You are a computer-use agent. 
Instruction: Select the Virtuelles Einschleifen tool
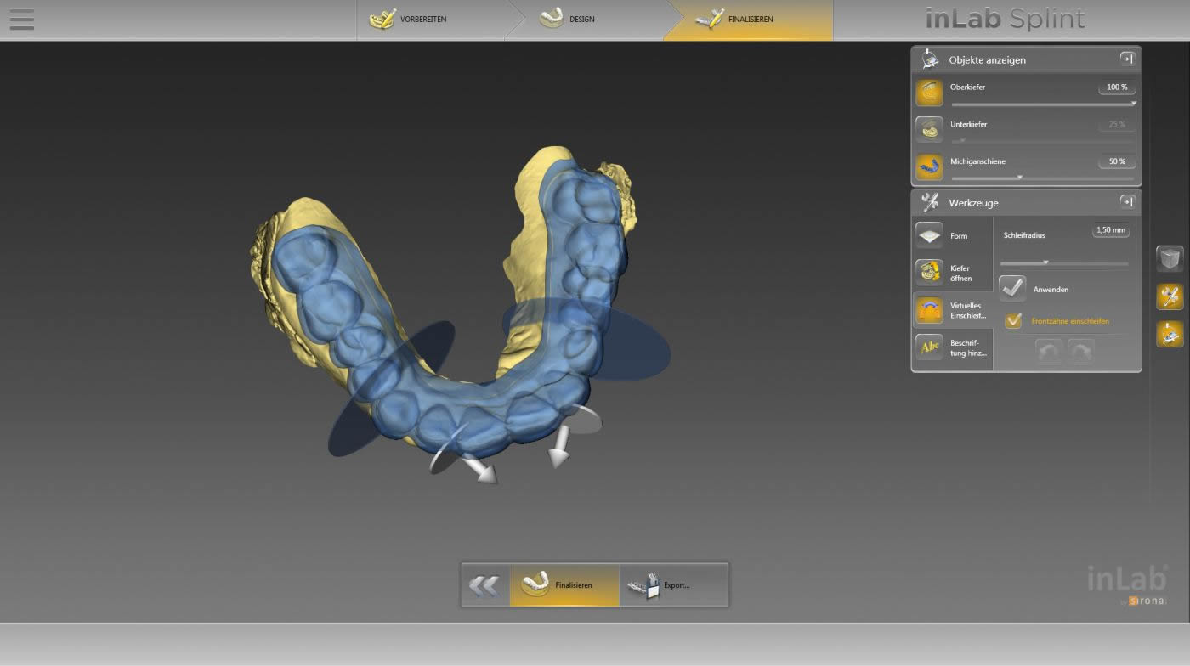click(x=953, y=310)
